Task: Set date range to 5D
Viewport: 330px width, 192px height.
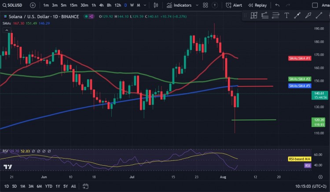Action: pos(15,186)
